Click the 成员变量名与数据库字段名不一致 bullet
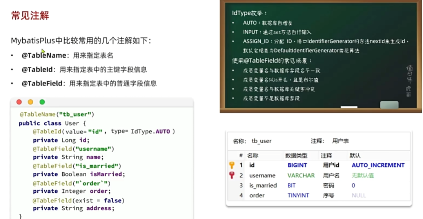The width and height of the screenshot is (423, 219). click(281, 71)
